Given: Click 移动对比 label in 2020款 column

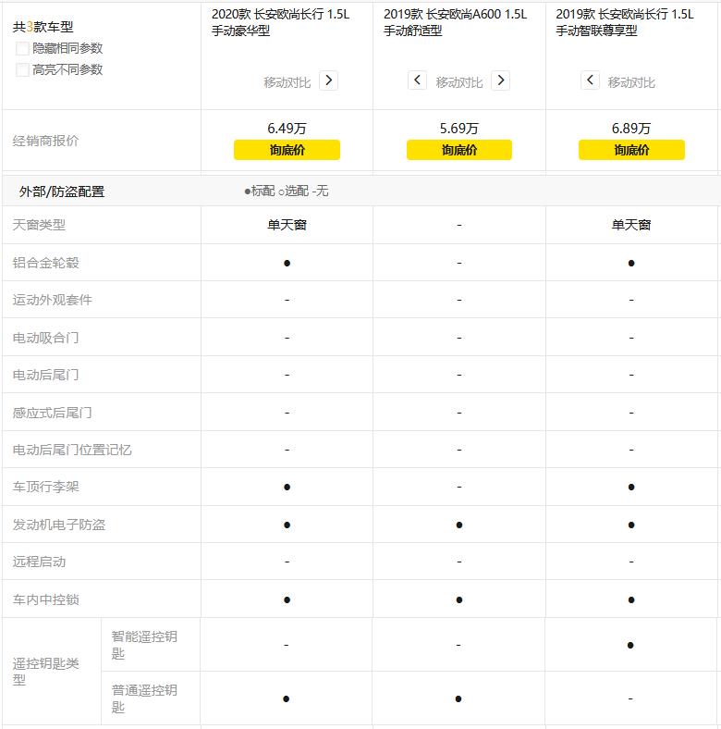Looking at the screenshot, I should (287, 82).
